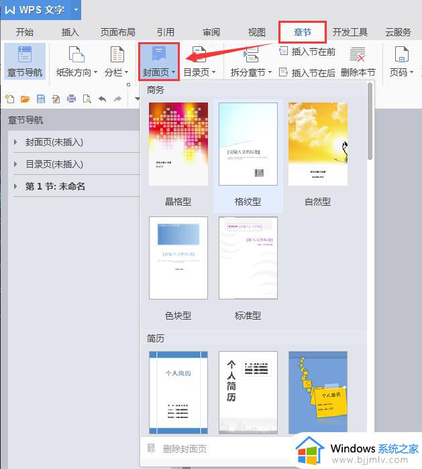This screenshot has height=469, width=422.
Task: Switch to the 开发工具 tab
Action: click(350, 32)
